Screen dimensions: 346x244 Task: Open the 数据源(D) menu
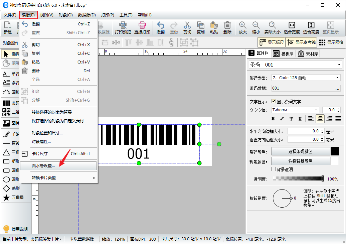87,15
